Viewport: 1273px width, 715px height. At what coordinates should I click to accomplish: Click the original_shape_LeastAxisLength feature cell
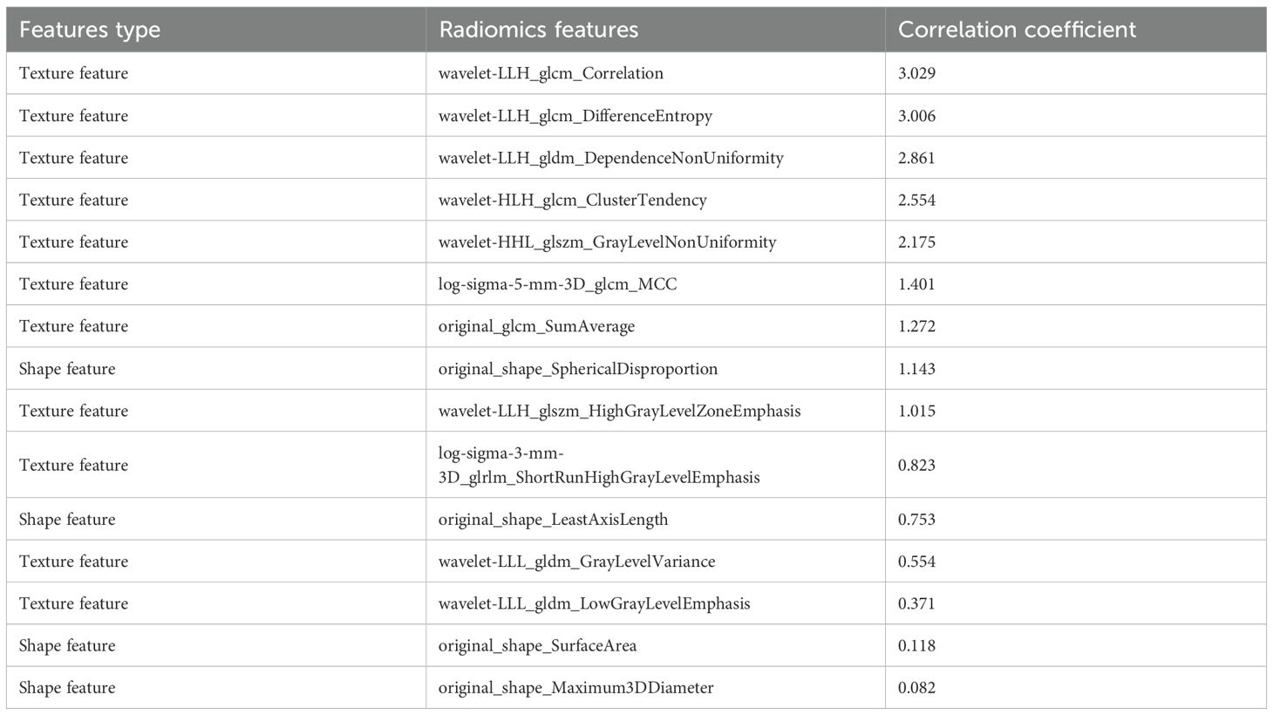[x=553, y=520]
